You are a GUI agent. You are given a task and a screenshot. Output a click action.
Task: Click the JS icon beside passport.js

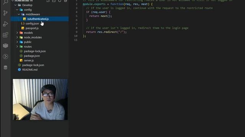coord(23,28)
